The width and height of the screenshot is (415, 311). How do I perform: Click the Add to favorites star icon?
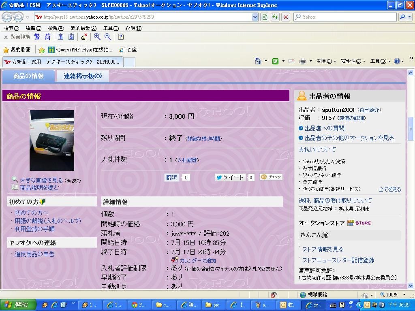coord(42,50)
